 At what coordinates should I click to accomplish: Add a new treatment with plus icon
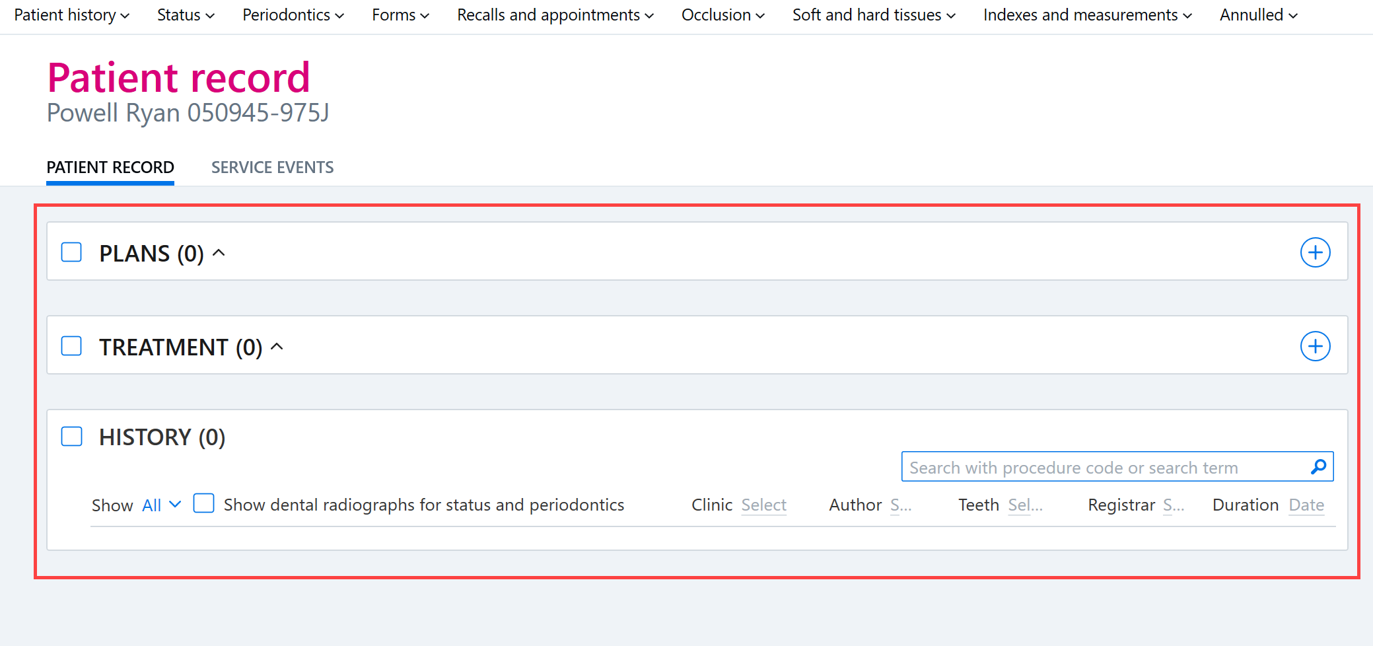[1315, 346]
